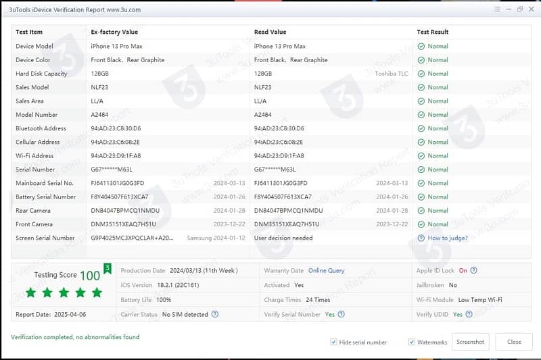The height and width of the screenshot is (360, 541).
Task: Click the Production Date 2024/03/13 value
Action: pyautogui.click(x=204, y=271)
